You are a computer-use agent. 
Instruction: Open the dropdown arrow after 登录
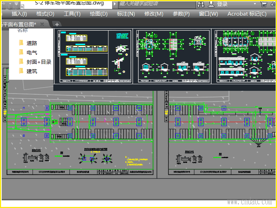pos(255,4)
